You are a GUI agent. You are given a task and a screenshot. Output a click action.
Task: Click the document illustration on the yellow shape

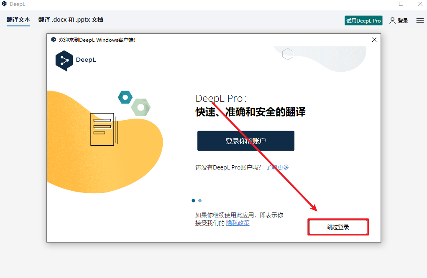(103, 129)
